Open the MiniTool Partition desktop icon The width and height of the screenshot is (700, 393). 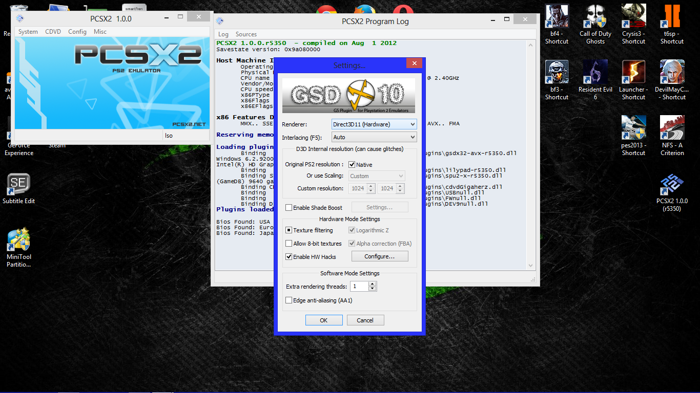click(x=19, y=248)
